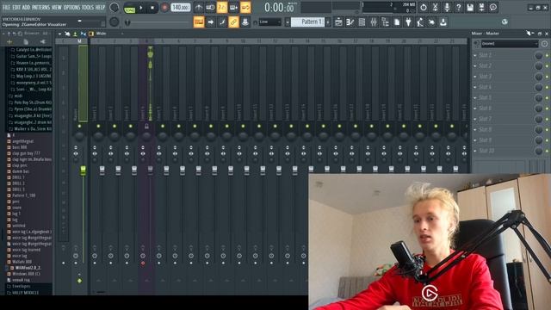Toggle the Insert 5 mute LED
This screenshot has width=551, height=310.
[163, 127]
